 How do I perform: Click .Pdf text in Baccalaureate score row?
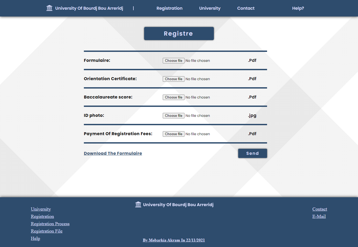(252, 97)
